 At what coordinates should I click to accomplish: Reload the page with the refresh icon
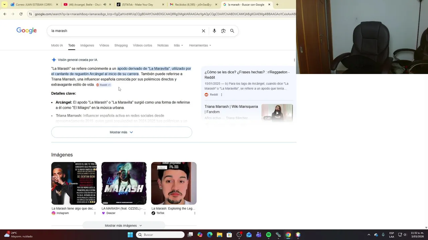[x=21, y=14]
